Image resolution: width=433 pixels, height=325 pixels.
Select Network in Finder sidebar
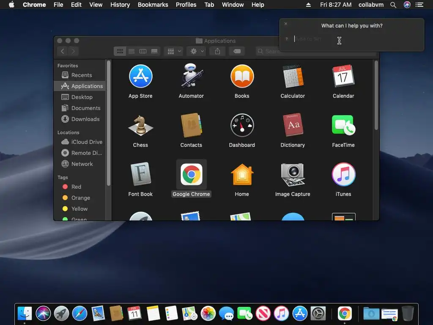pyautogui.click(x=79, y=164)
